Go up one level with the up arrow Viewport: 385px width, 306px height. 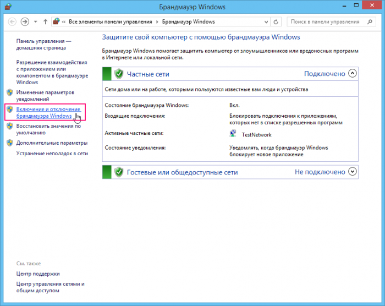(45, 22)
